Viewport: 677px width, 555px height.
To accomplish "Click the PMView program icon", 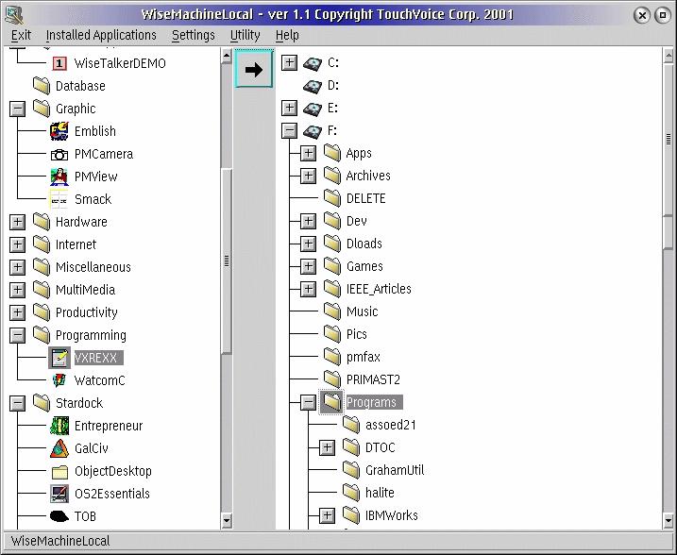I will point(59,177).
